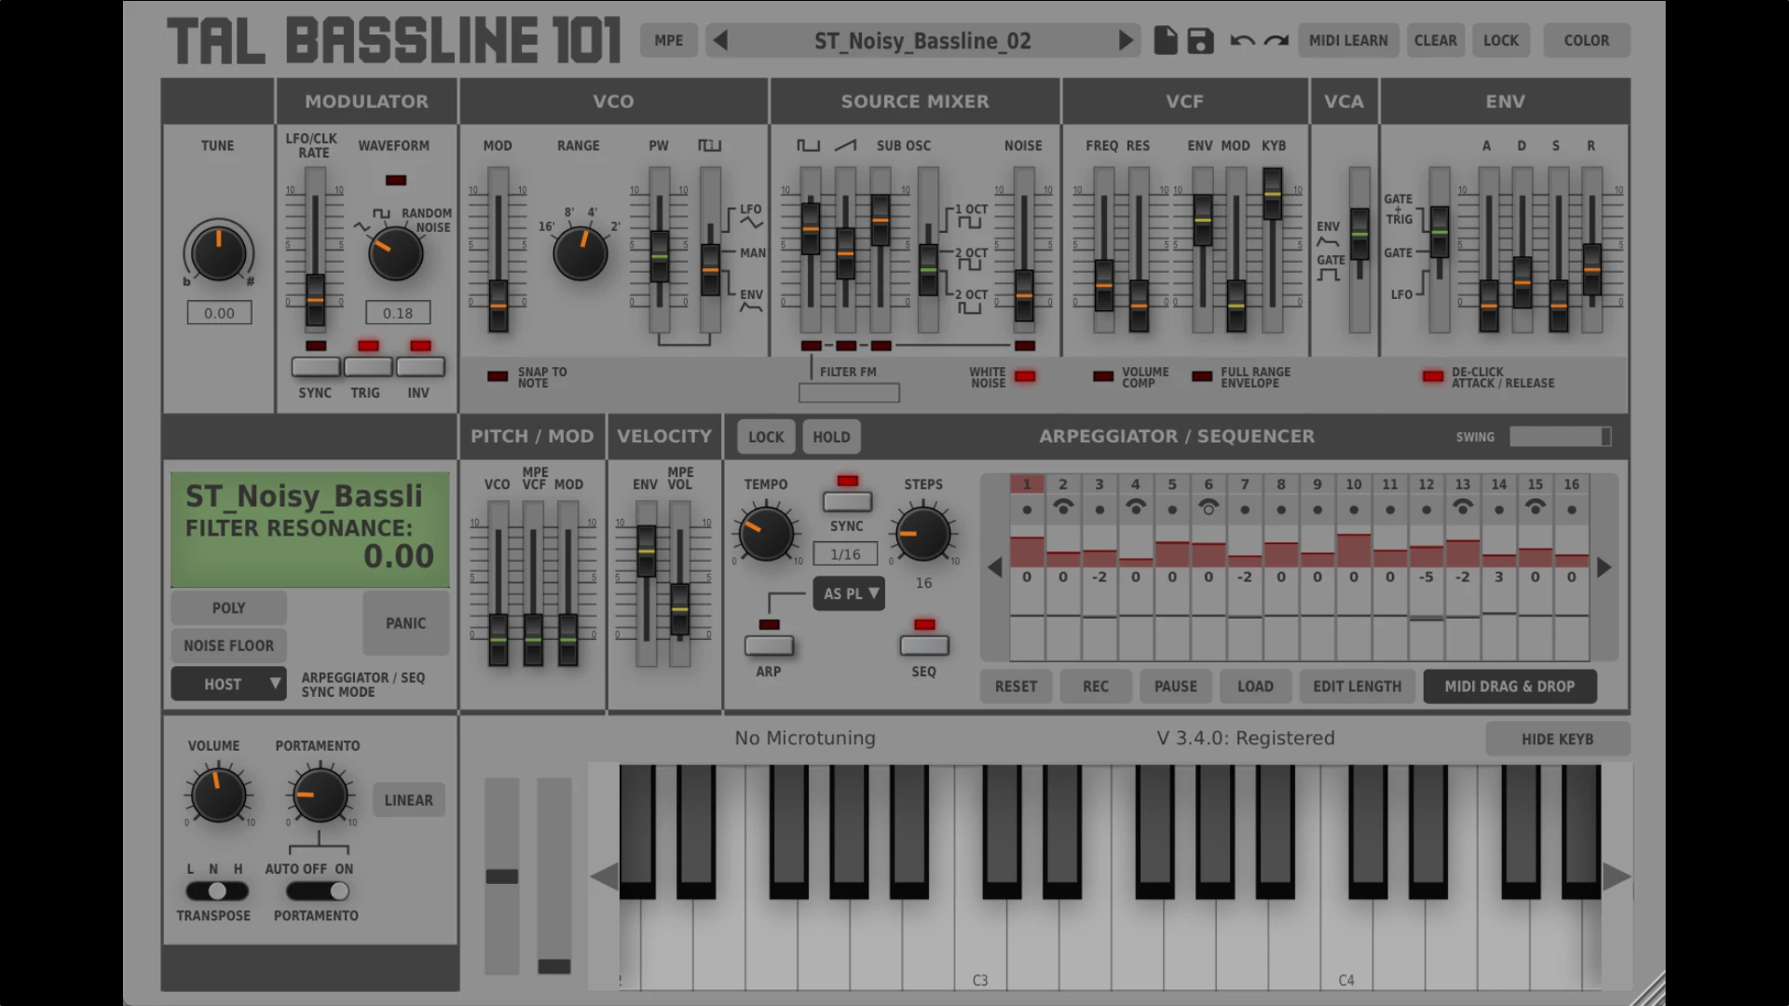Load previous preset with left arrow
Image resolution: width=1789 pixels, height=1006 pixels.
tap(720, 41)
